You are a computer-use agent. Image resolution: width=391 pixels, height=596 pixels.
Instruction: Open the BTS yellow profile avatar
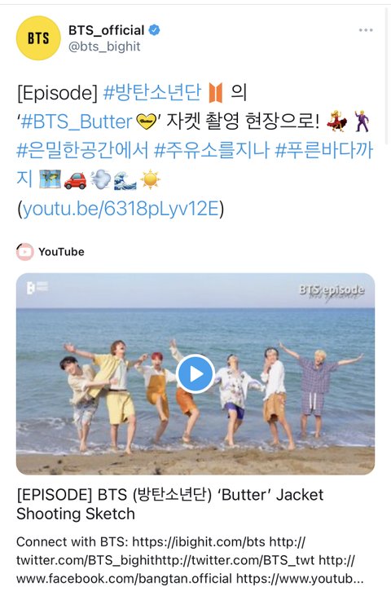pyautogui.click(x=38, y=38)
